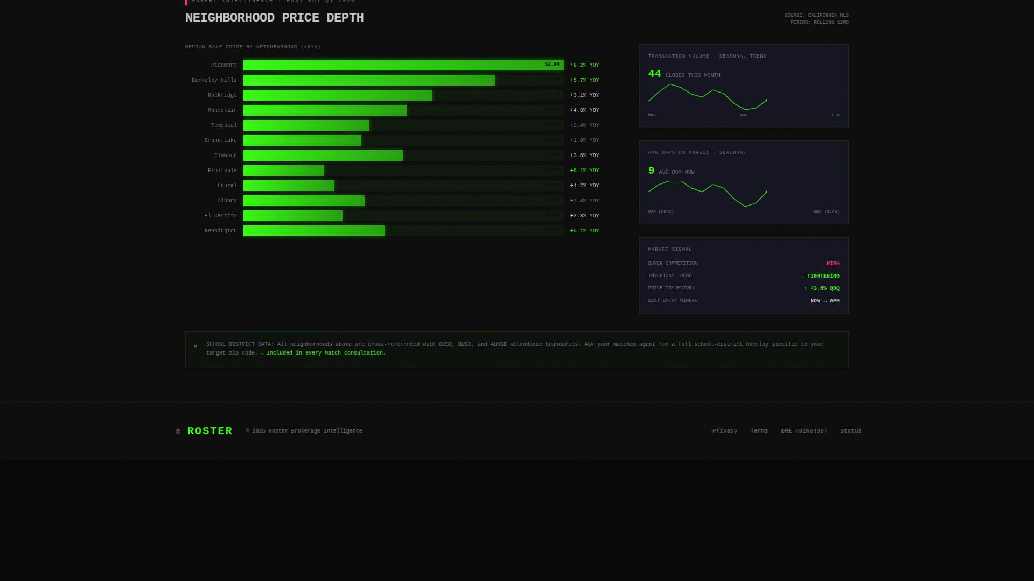
Task: Click the Elmwood +3.6% YOY value
Action: (x=584, y=155)
